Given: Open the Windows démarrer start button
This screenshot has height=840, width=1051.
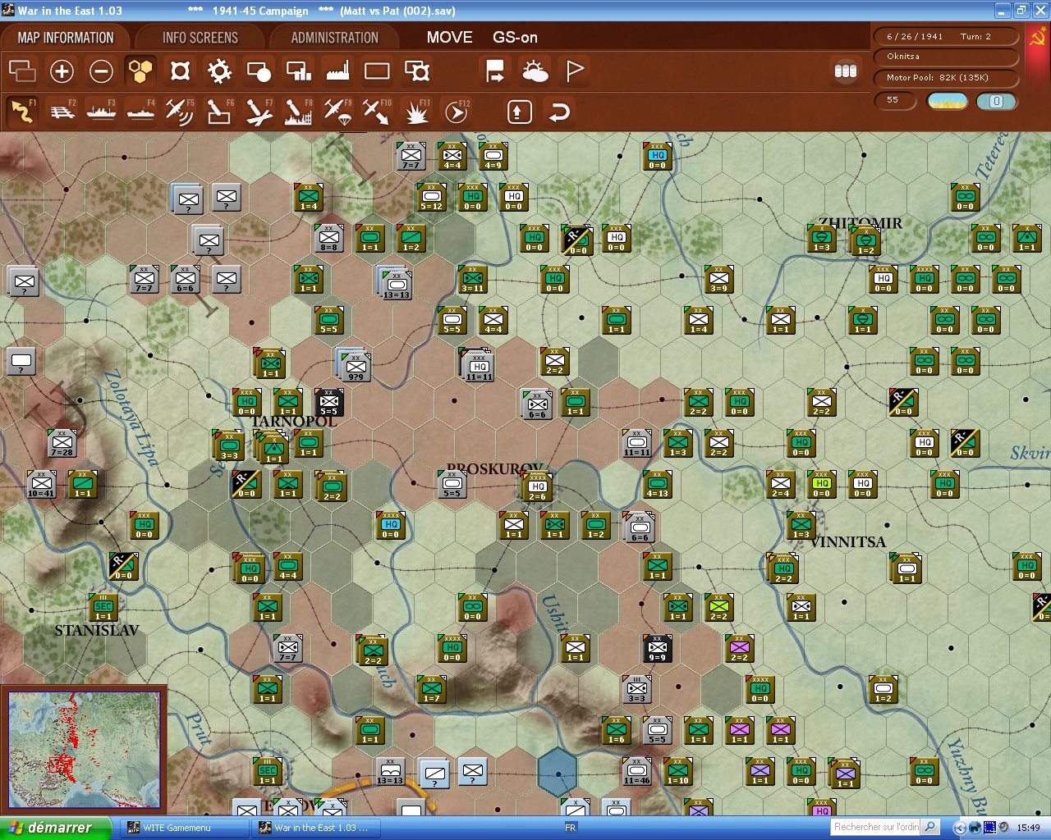Looking at the screenshot, I should coord(55,828).
